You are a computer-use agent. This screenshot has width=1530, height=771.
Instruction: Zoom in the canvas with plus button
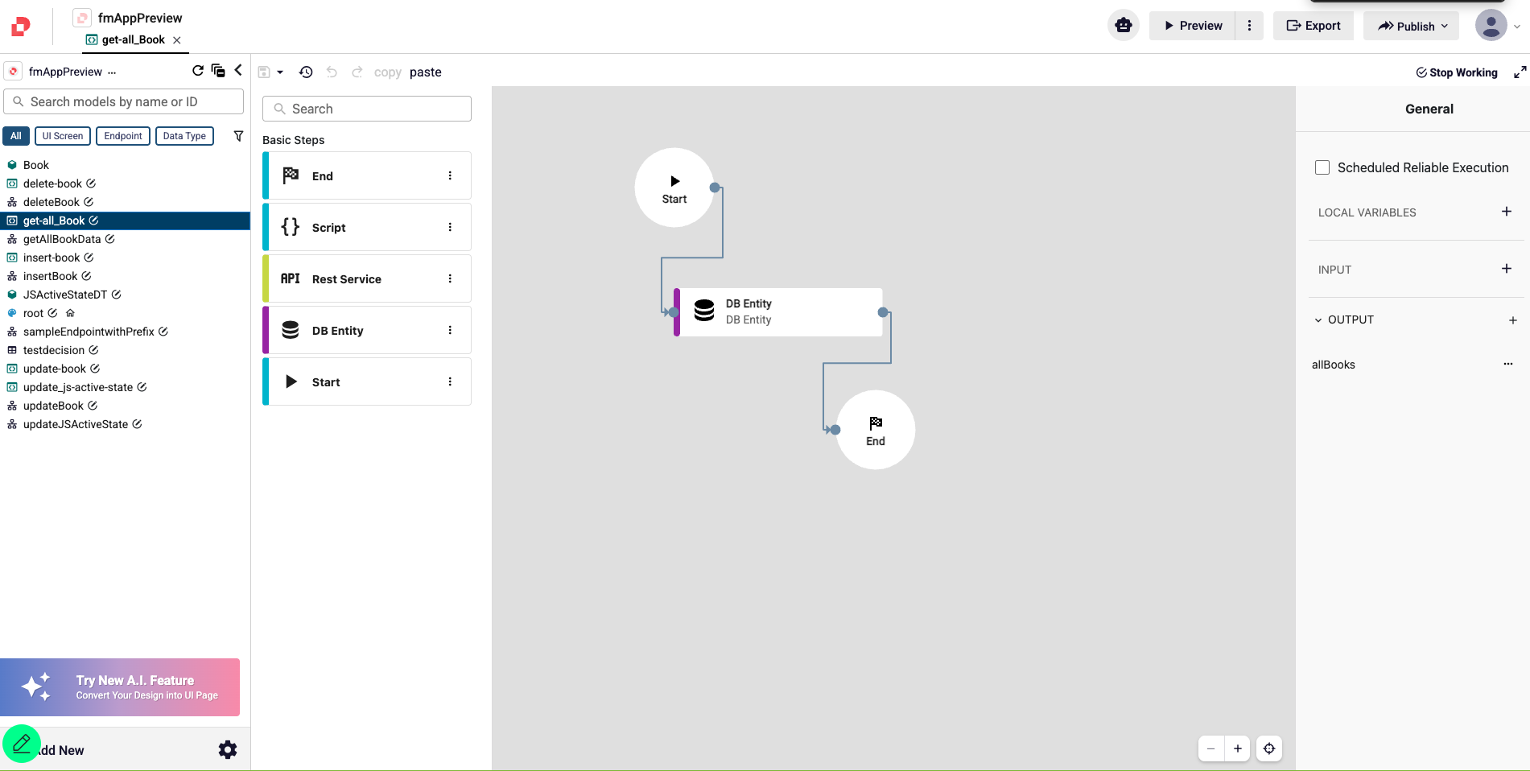[x=1238, y=748]
